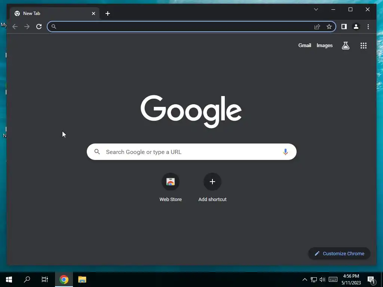Minimize the Chrome window
Viewport: 383px width, 287px height.
pos(333,9)
